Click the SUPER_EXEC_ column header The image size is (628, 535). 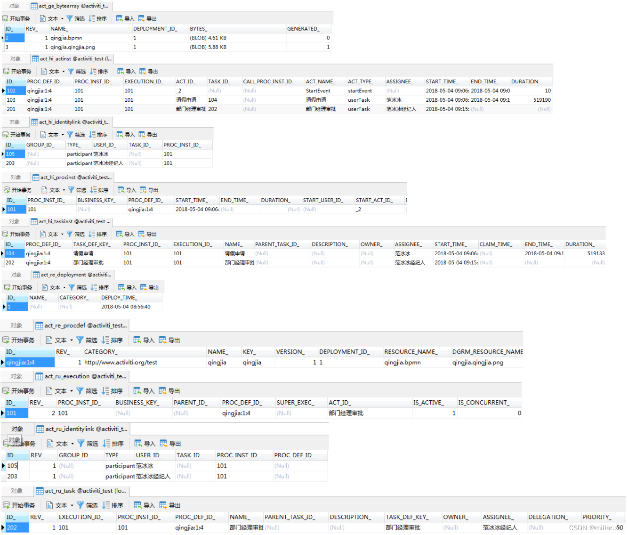301,403
